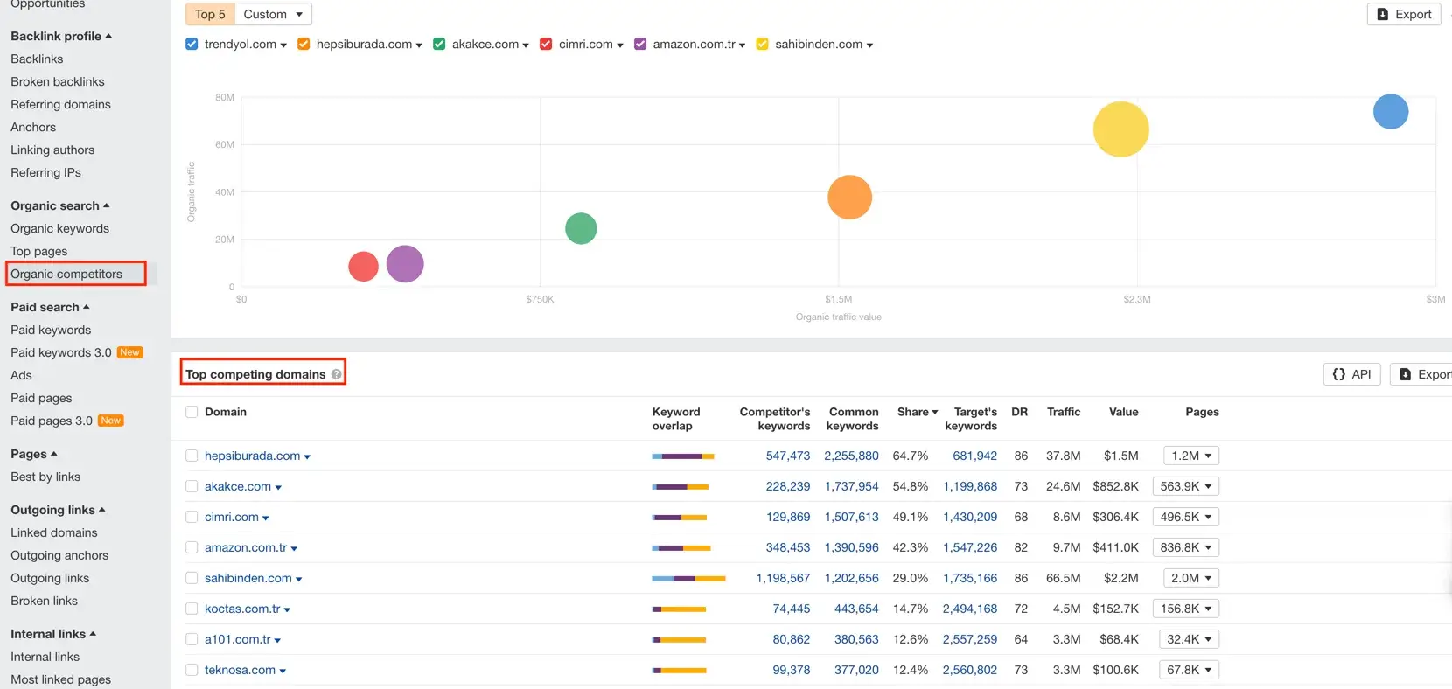
Task: Uncheck the trendyol.com legend checkbox
Action: [192, 44]
